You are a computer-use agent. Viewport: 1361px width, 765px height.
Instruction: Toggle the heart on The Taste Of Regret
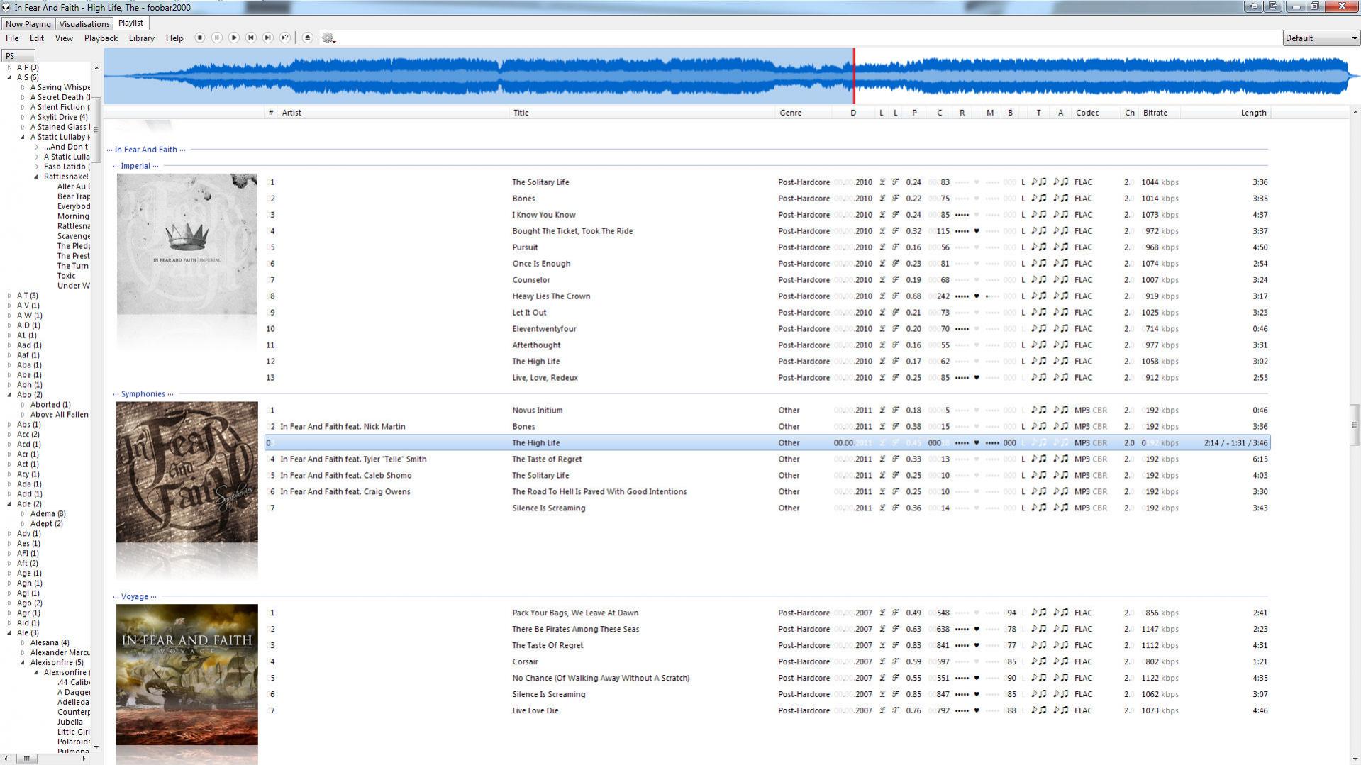point(977,646)
